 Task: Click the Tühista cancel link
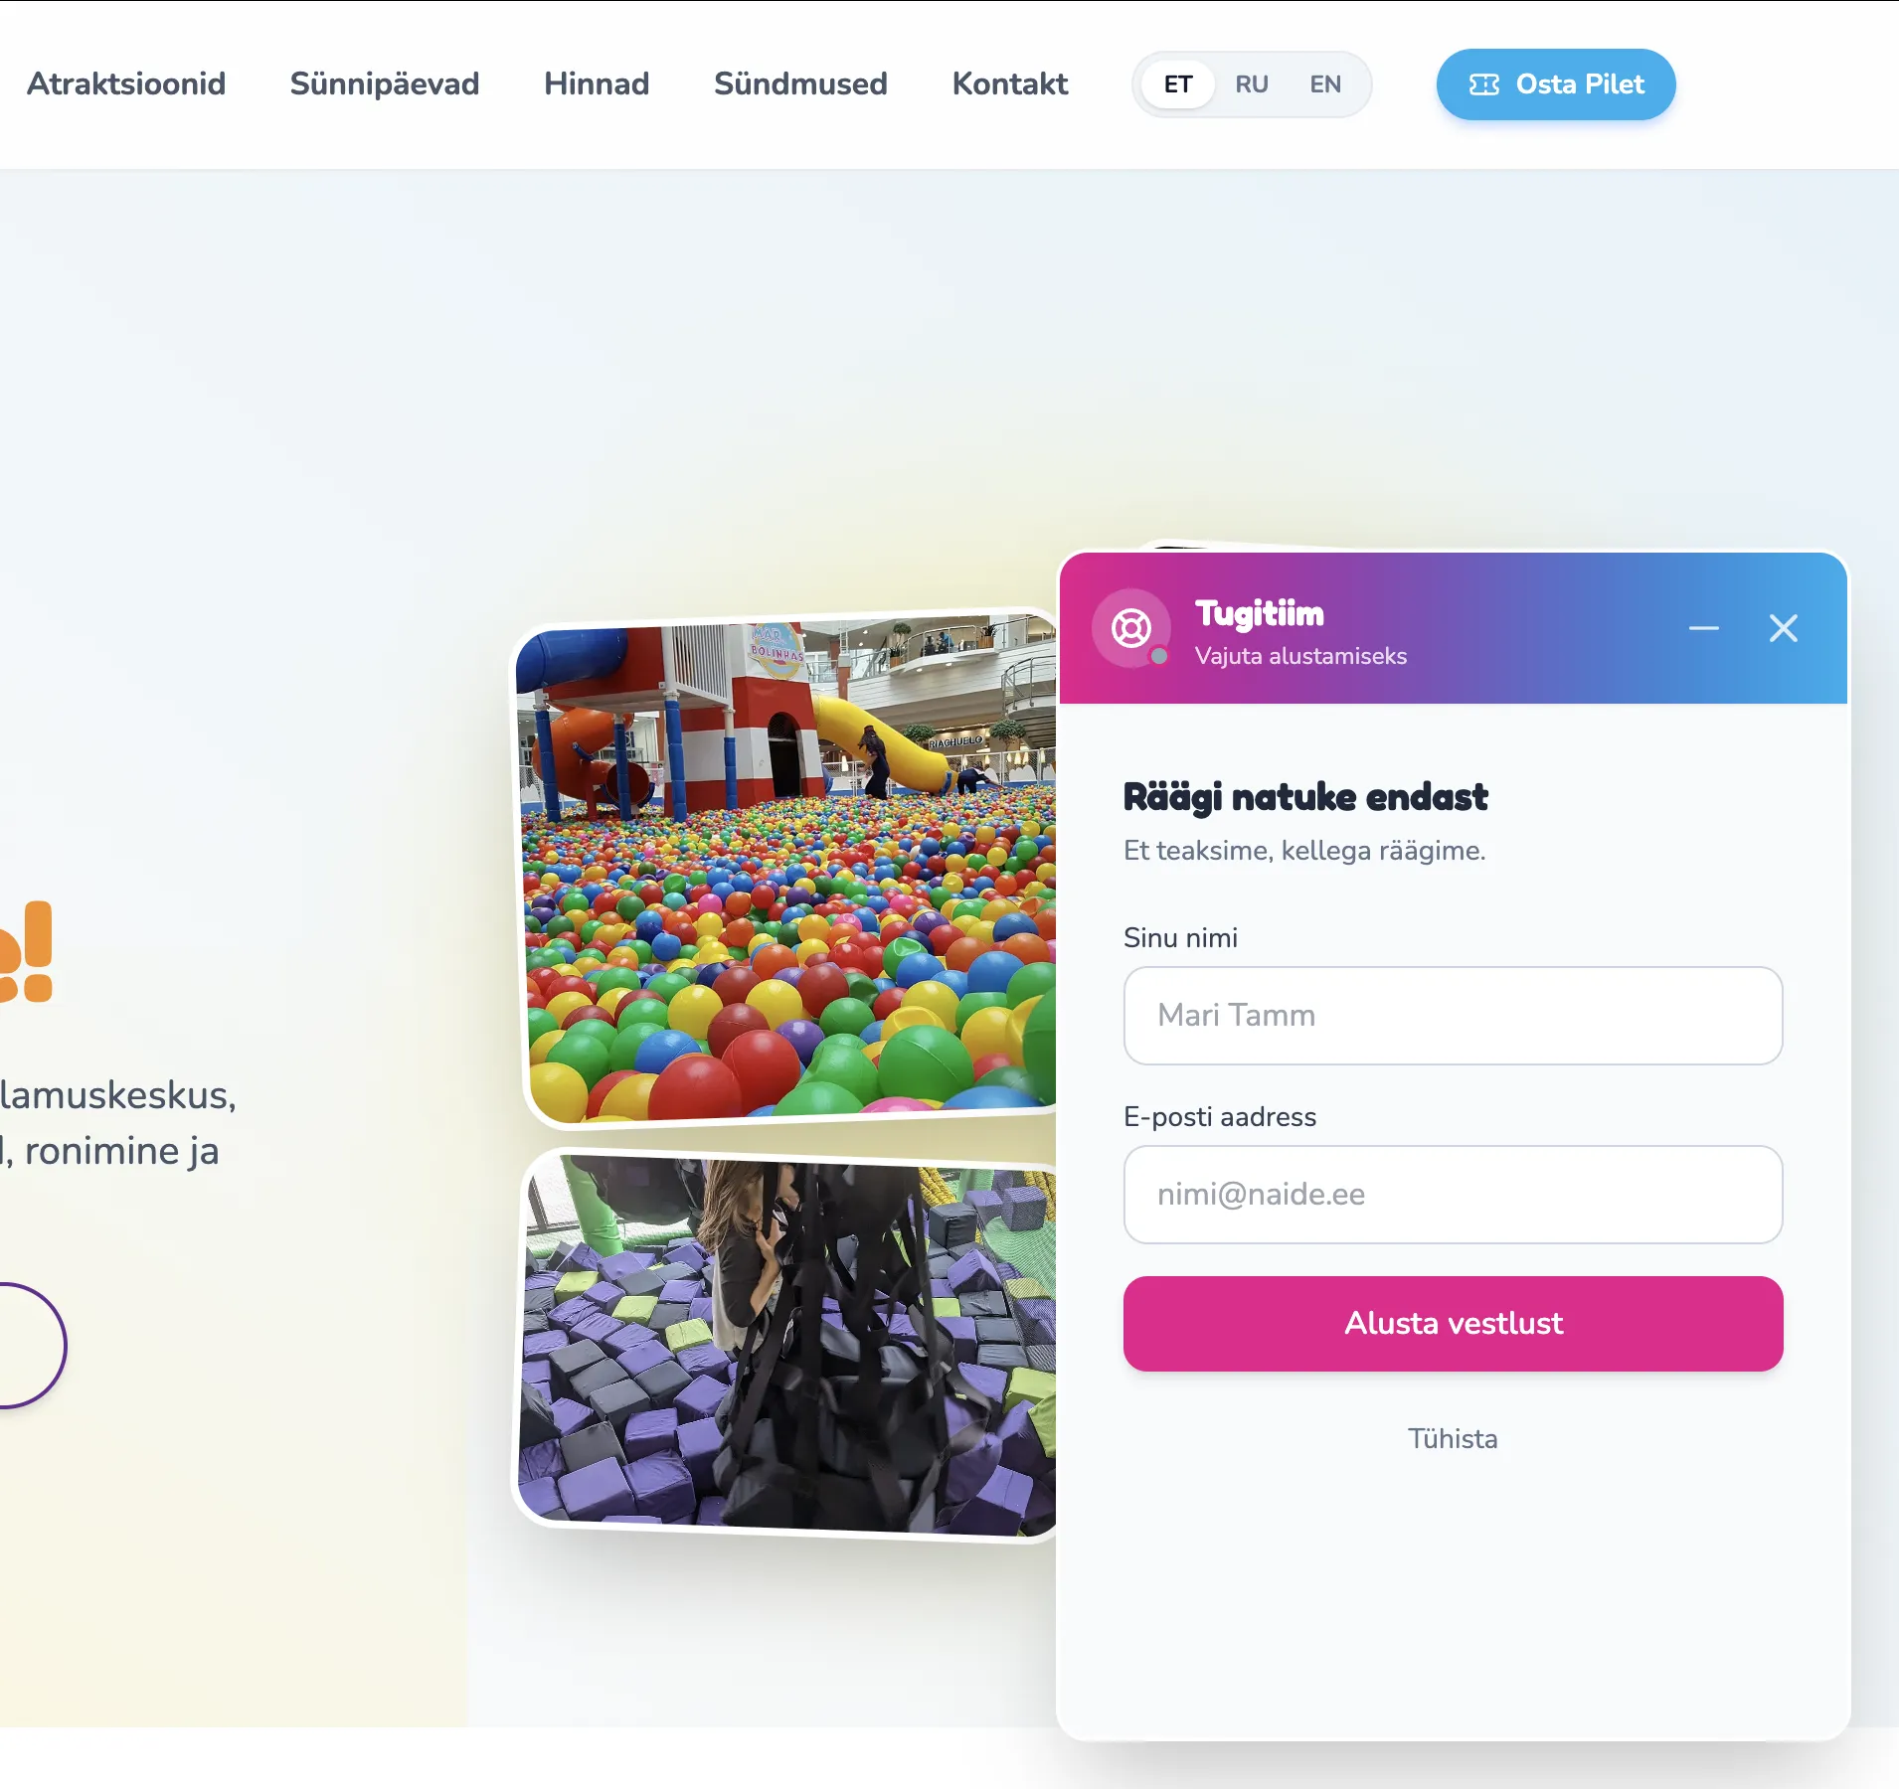[1453, 1438]
